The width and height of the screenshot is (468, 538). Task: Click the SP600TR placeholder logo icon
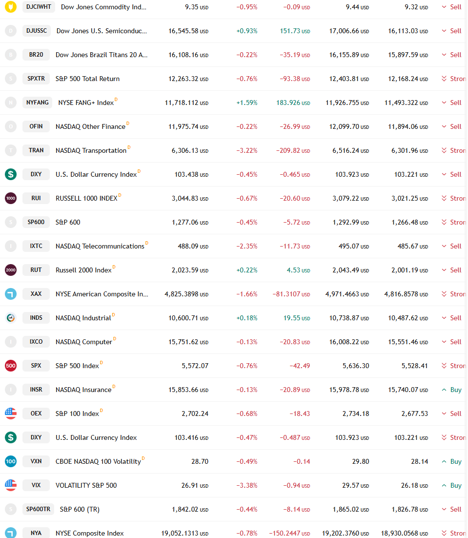click(x=11, y=509)
